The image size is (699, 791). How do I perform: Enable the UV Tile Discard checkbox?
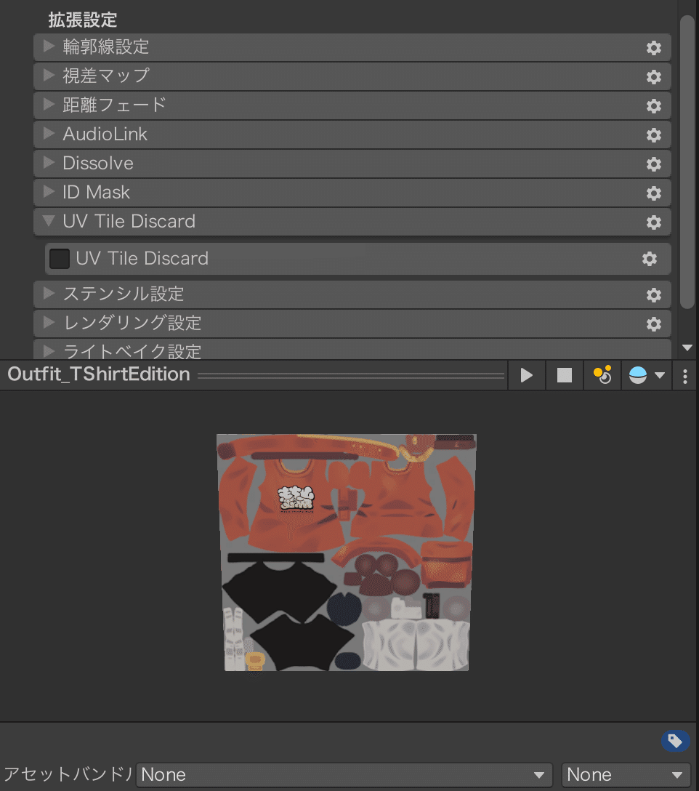(59, 258)
